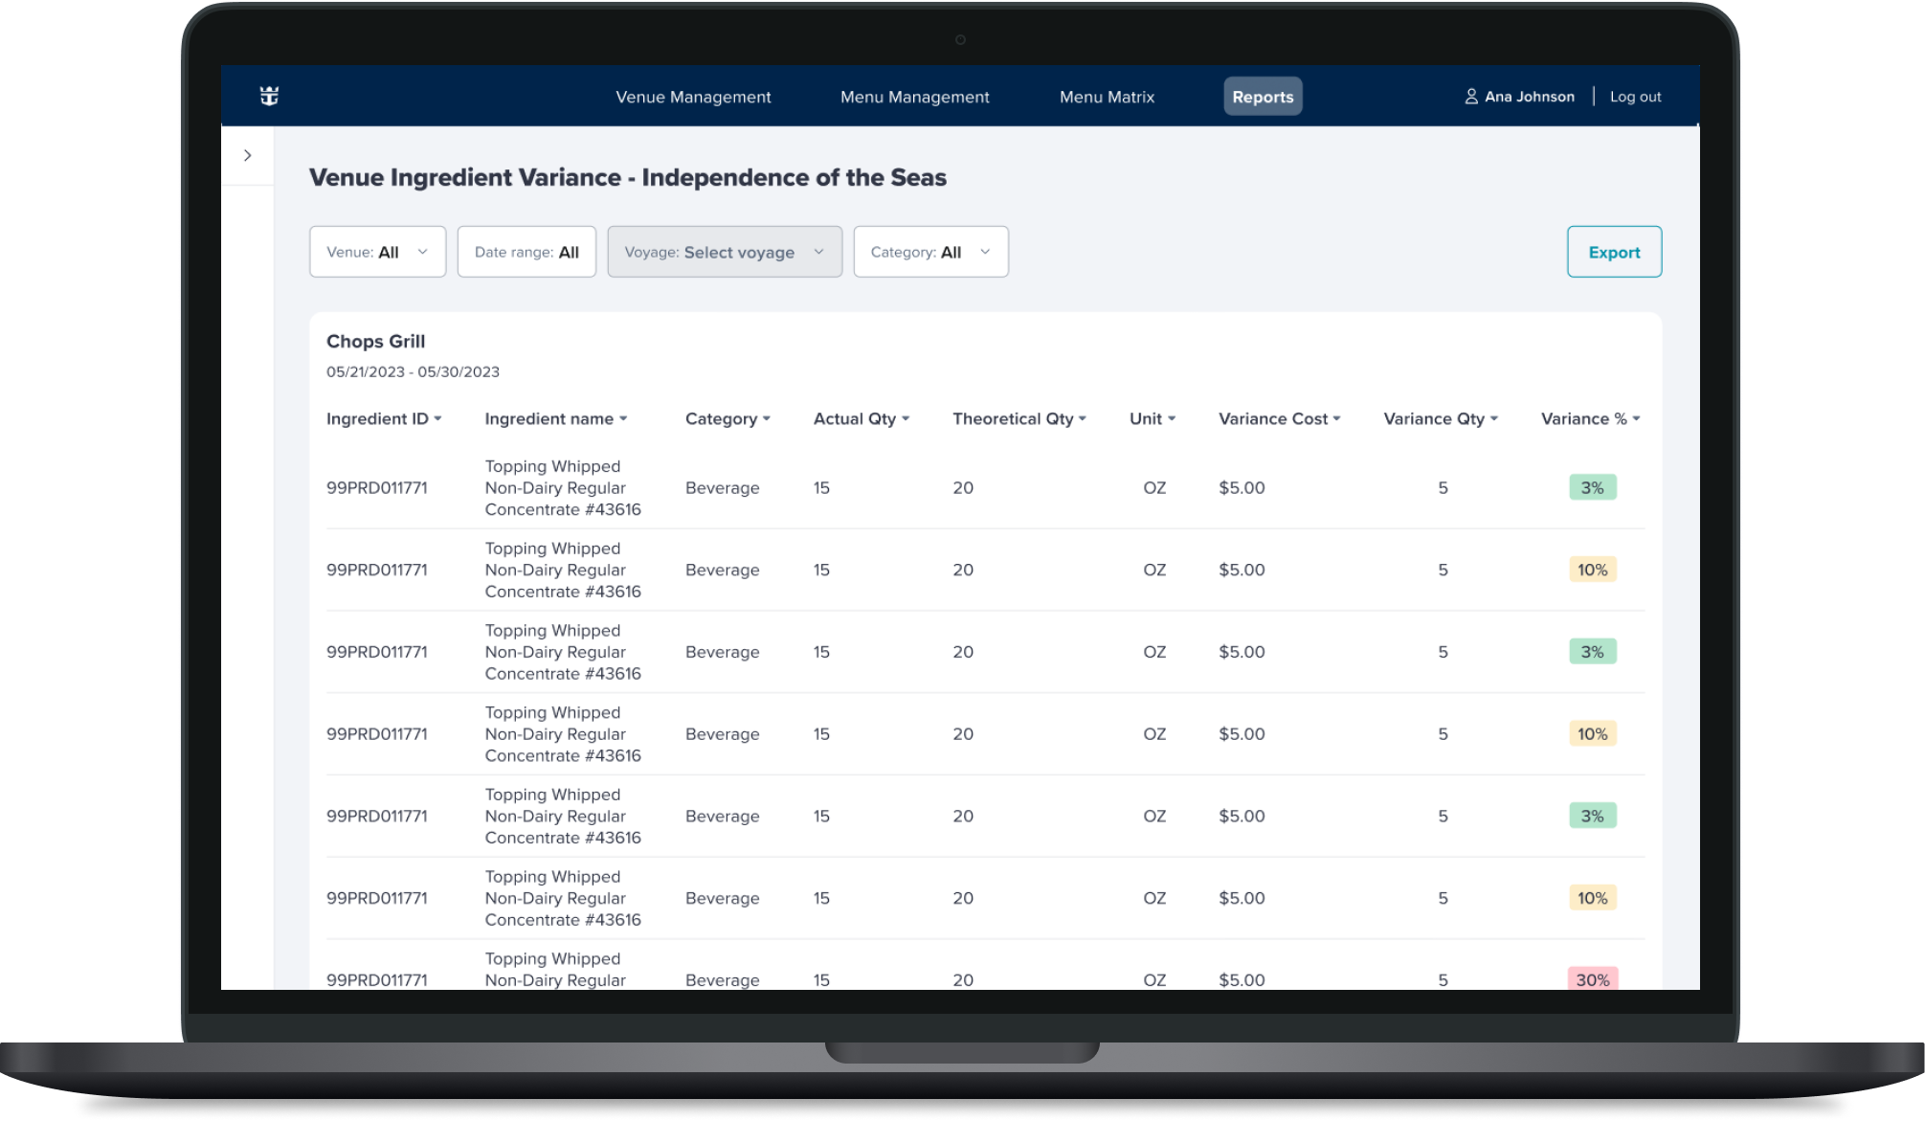Switch to Menu Matrix tab
This screenshot has height=1121, width=1925.
(1107, 97)
